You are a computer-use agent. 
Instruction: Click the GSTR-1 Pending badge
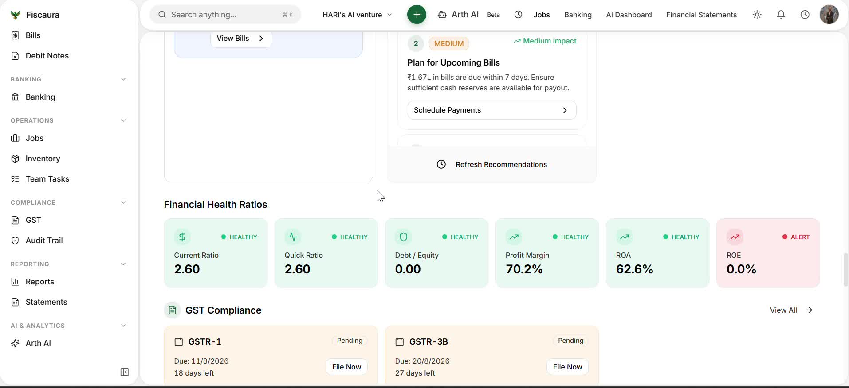point(350,341)
